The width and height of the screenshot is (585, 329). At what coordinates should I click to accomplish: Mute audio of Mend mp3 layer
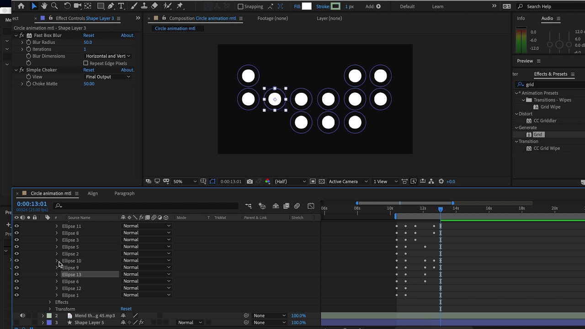click(22, 315)
